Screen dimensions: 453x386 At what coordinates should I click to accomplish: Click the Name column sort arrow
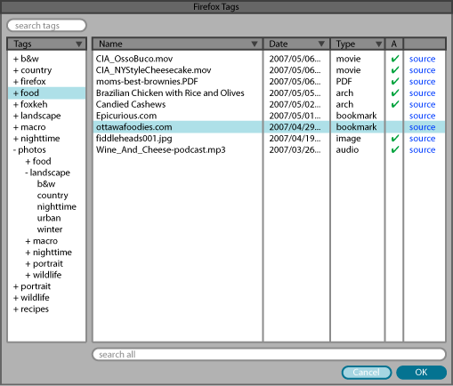pos(255,44)
